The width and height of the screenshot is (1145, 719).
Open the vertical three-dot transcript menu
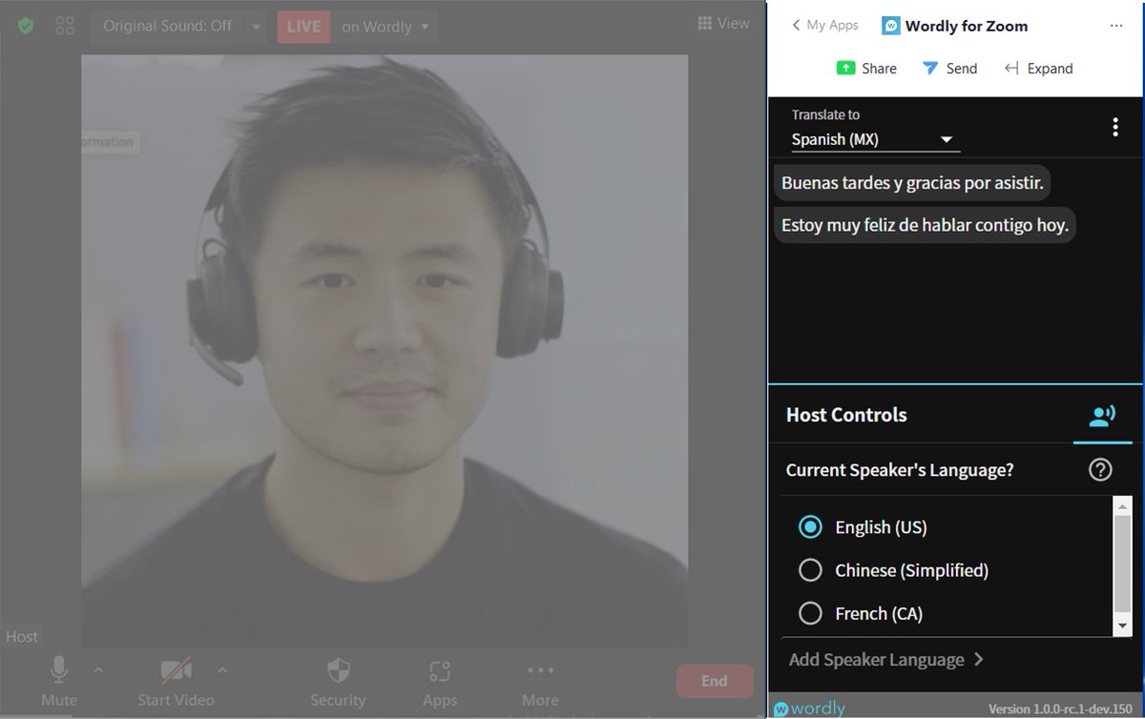1115,127
